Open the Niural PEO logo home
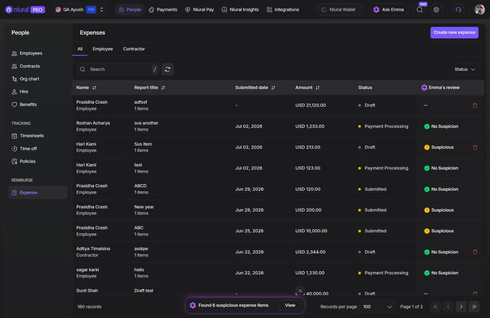490x318 pixels. tap(25, 10)
